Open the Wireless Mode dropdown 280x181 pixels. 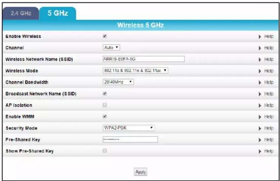tap(135, 70)
